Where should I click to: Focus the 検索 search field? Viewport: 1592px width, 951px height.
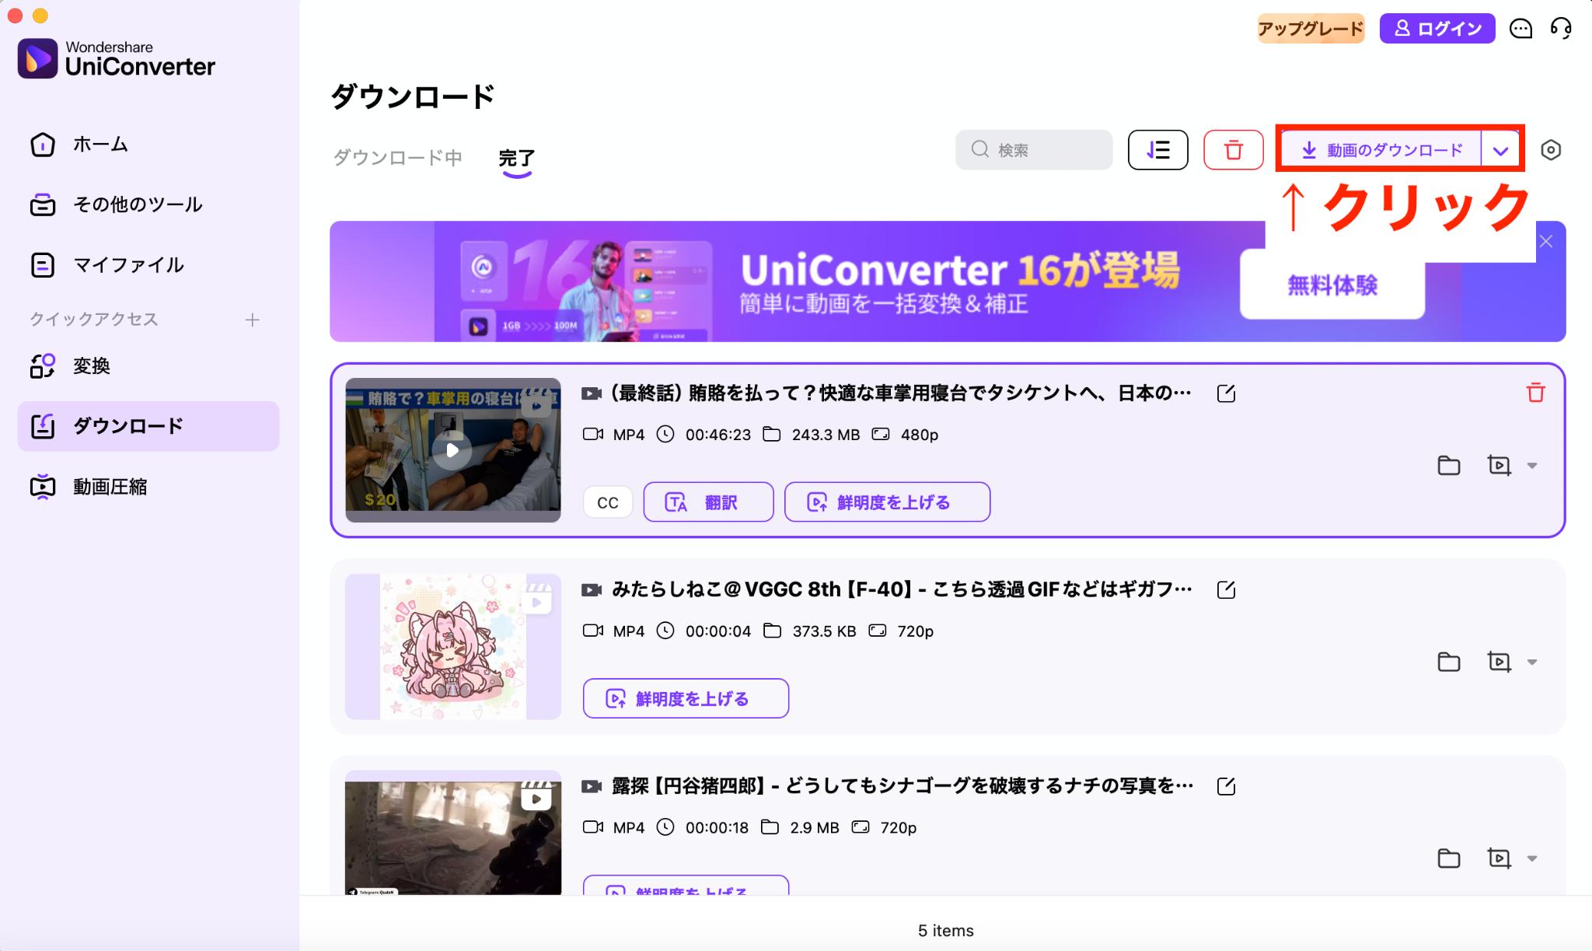1034,149
